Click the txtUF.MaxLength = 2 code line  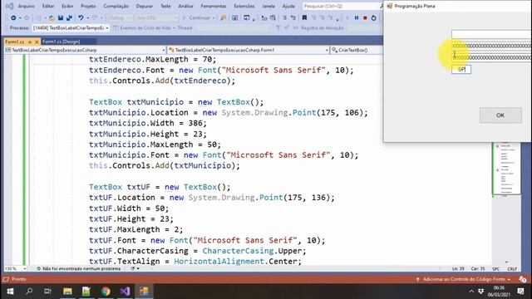point(135,229)
